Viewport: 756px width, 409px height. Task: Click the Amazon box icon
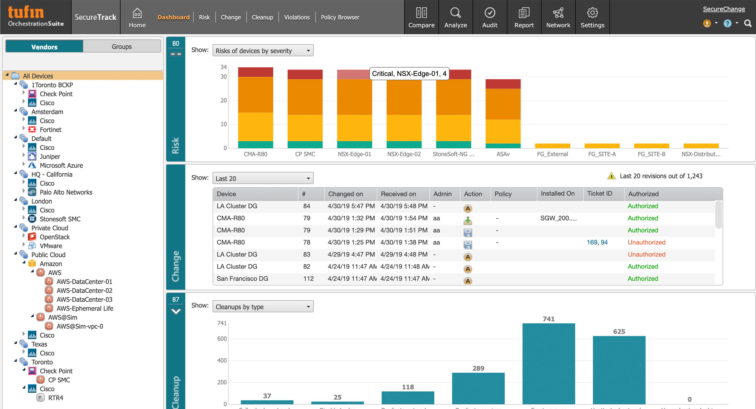(x=32, y=264)
